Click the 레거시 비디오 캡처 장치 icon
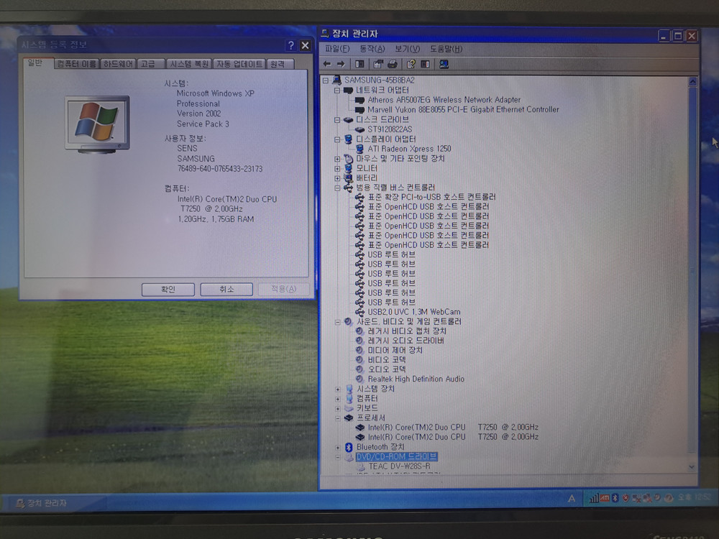Viewport: 719px width, 539px height. (360, 331)
